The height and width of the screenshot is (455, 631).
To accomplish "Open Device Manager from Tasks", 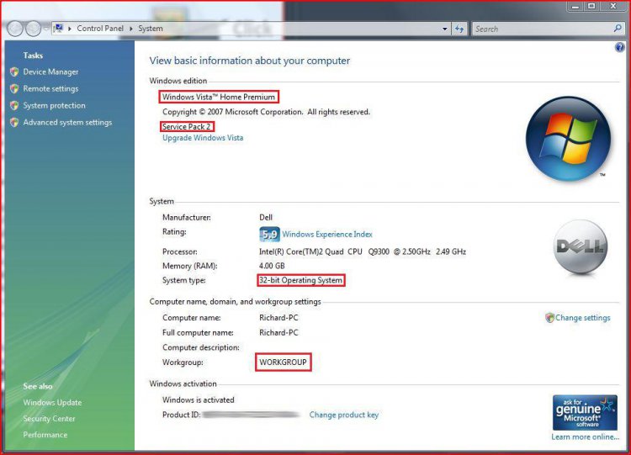I will point(50,71).
